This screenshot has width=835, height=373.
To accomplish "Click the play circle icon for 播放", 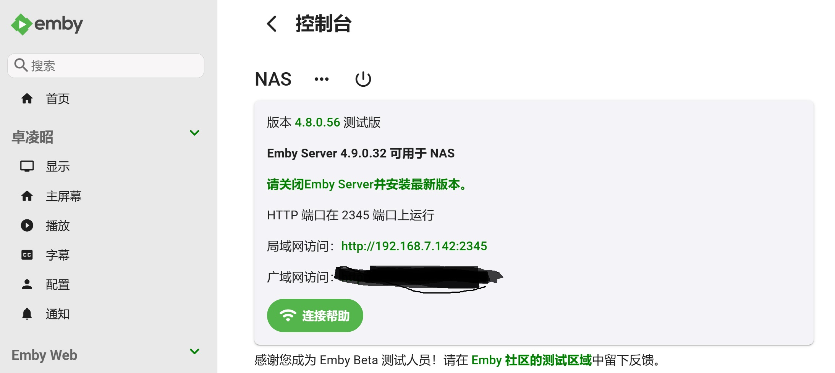I will pos(27,225).
